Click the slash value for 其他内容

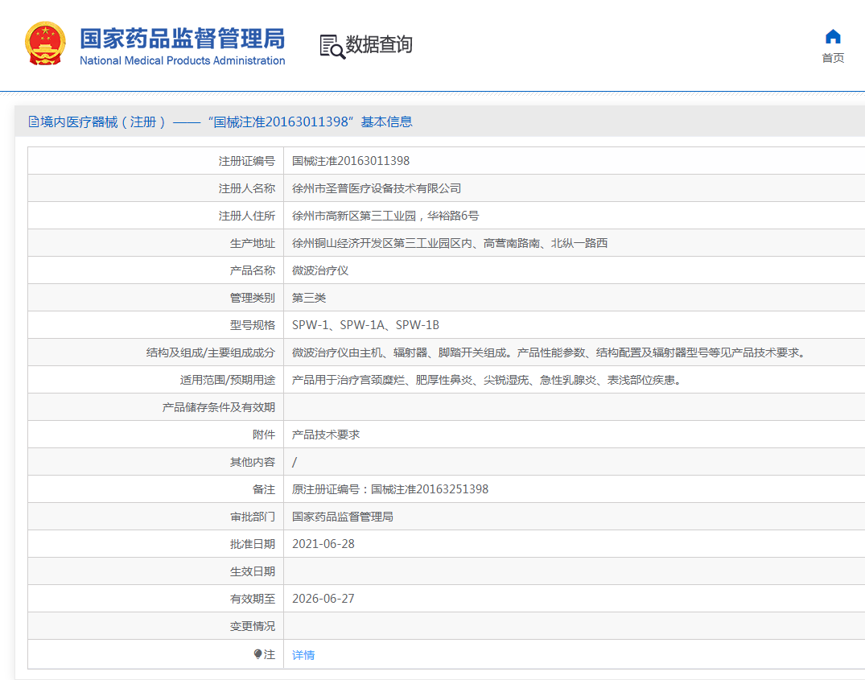point(294,462)
